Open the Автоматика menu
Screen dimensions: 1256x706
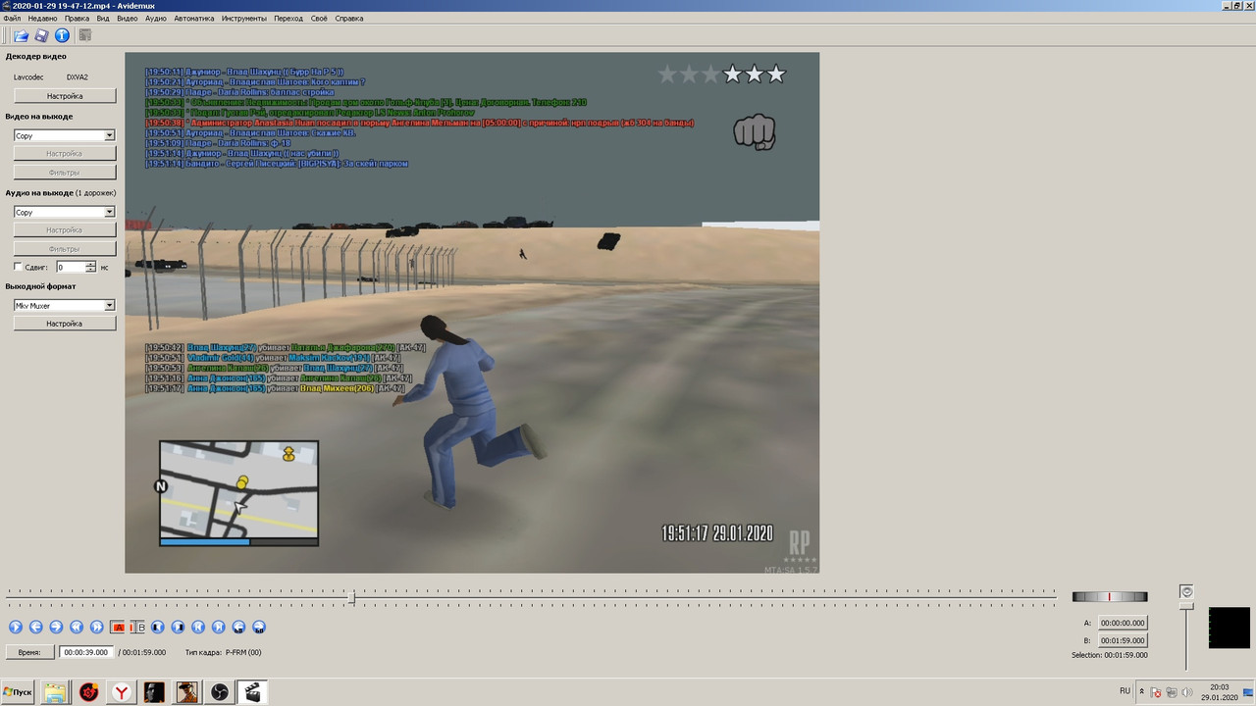(194, 19)
